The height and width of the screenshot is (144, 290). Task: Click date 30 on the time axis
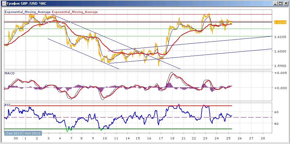coord(16,138)
